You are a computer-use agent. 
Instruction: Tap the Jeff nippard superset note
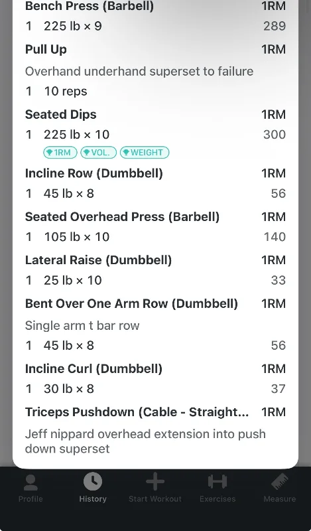pos(145,441)
